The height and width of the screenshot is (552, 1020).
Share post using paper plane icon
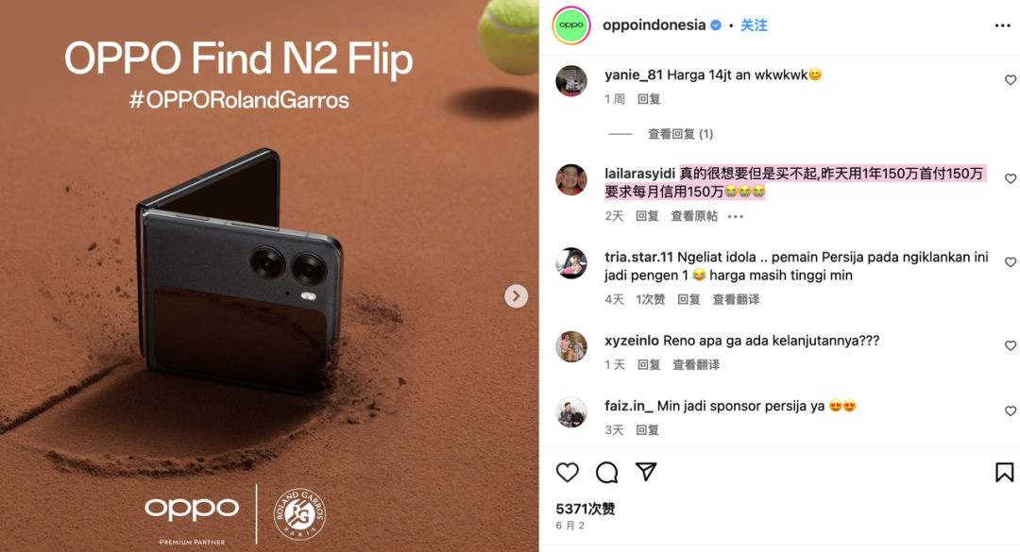click(646, 472)
